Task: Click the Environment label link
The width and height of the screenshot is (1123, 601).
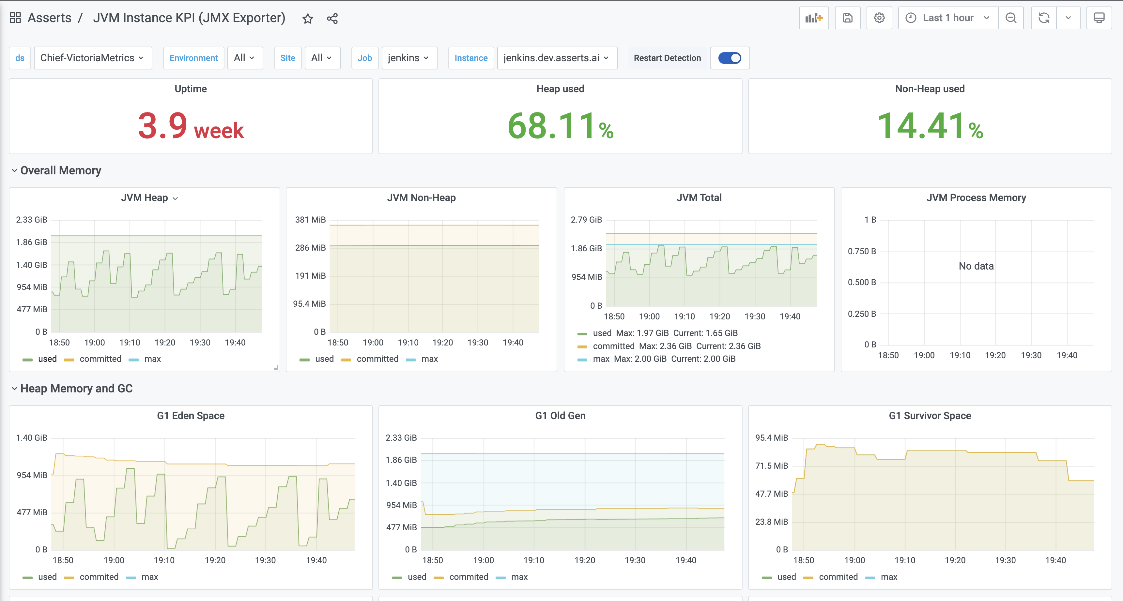Action: [x=193, y=58]
